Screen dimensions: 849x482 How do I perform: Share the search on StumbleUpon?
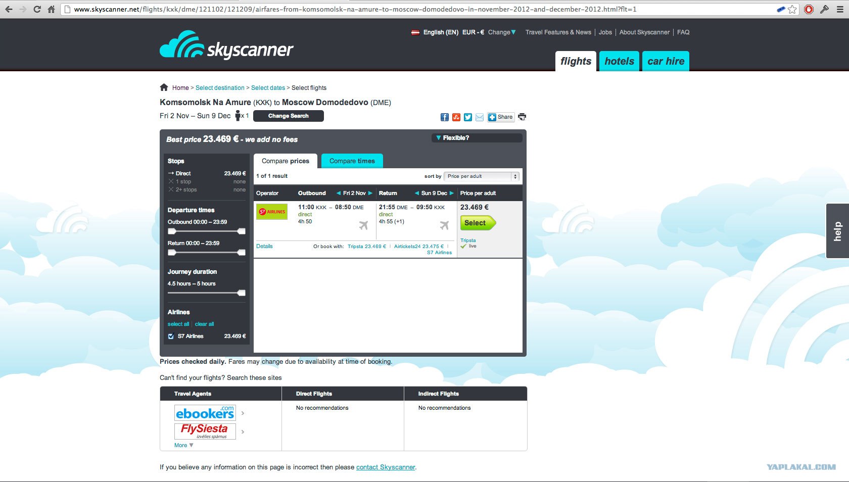coord(456,117)
